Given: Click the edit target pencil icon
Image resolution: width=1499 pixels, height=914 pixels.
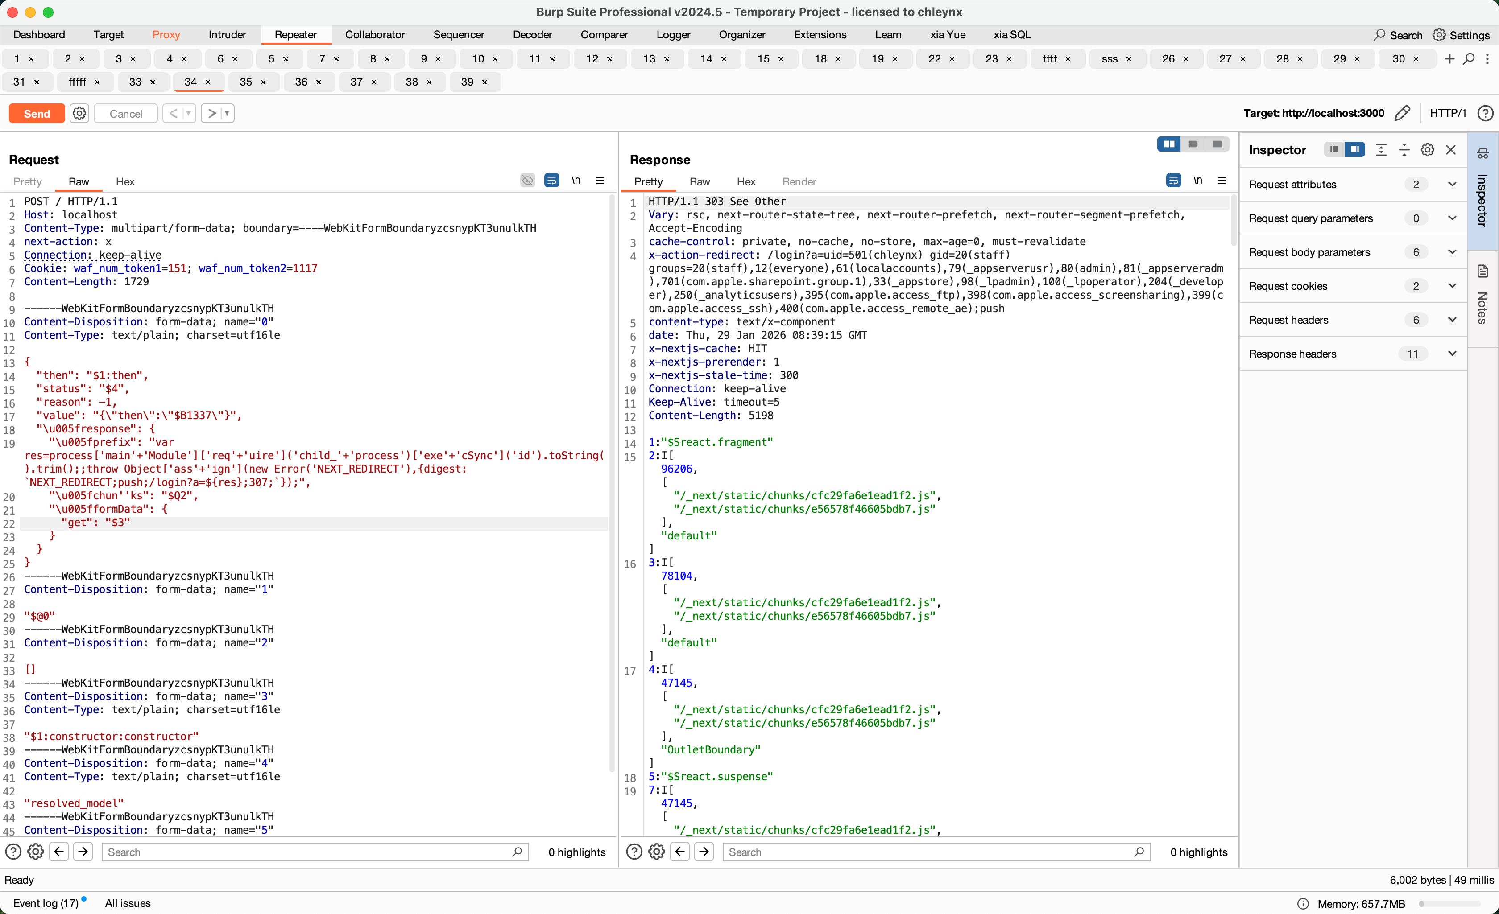Looking at the screenshot, I should pyautogui.click(x=1402, y=113).
